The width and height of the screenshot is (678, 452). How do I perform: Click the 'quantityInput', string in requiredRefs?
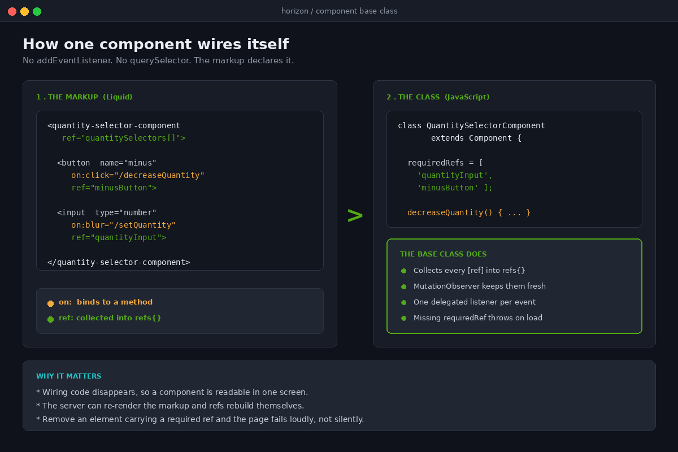(455, 175)
